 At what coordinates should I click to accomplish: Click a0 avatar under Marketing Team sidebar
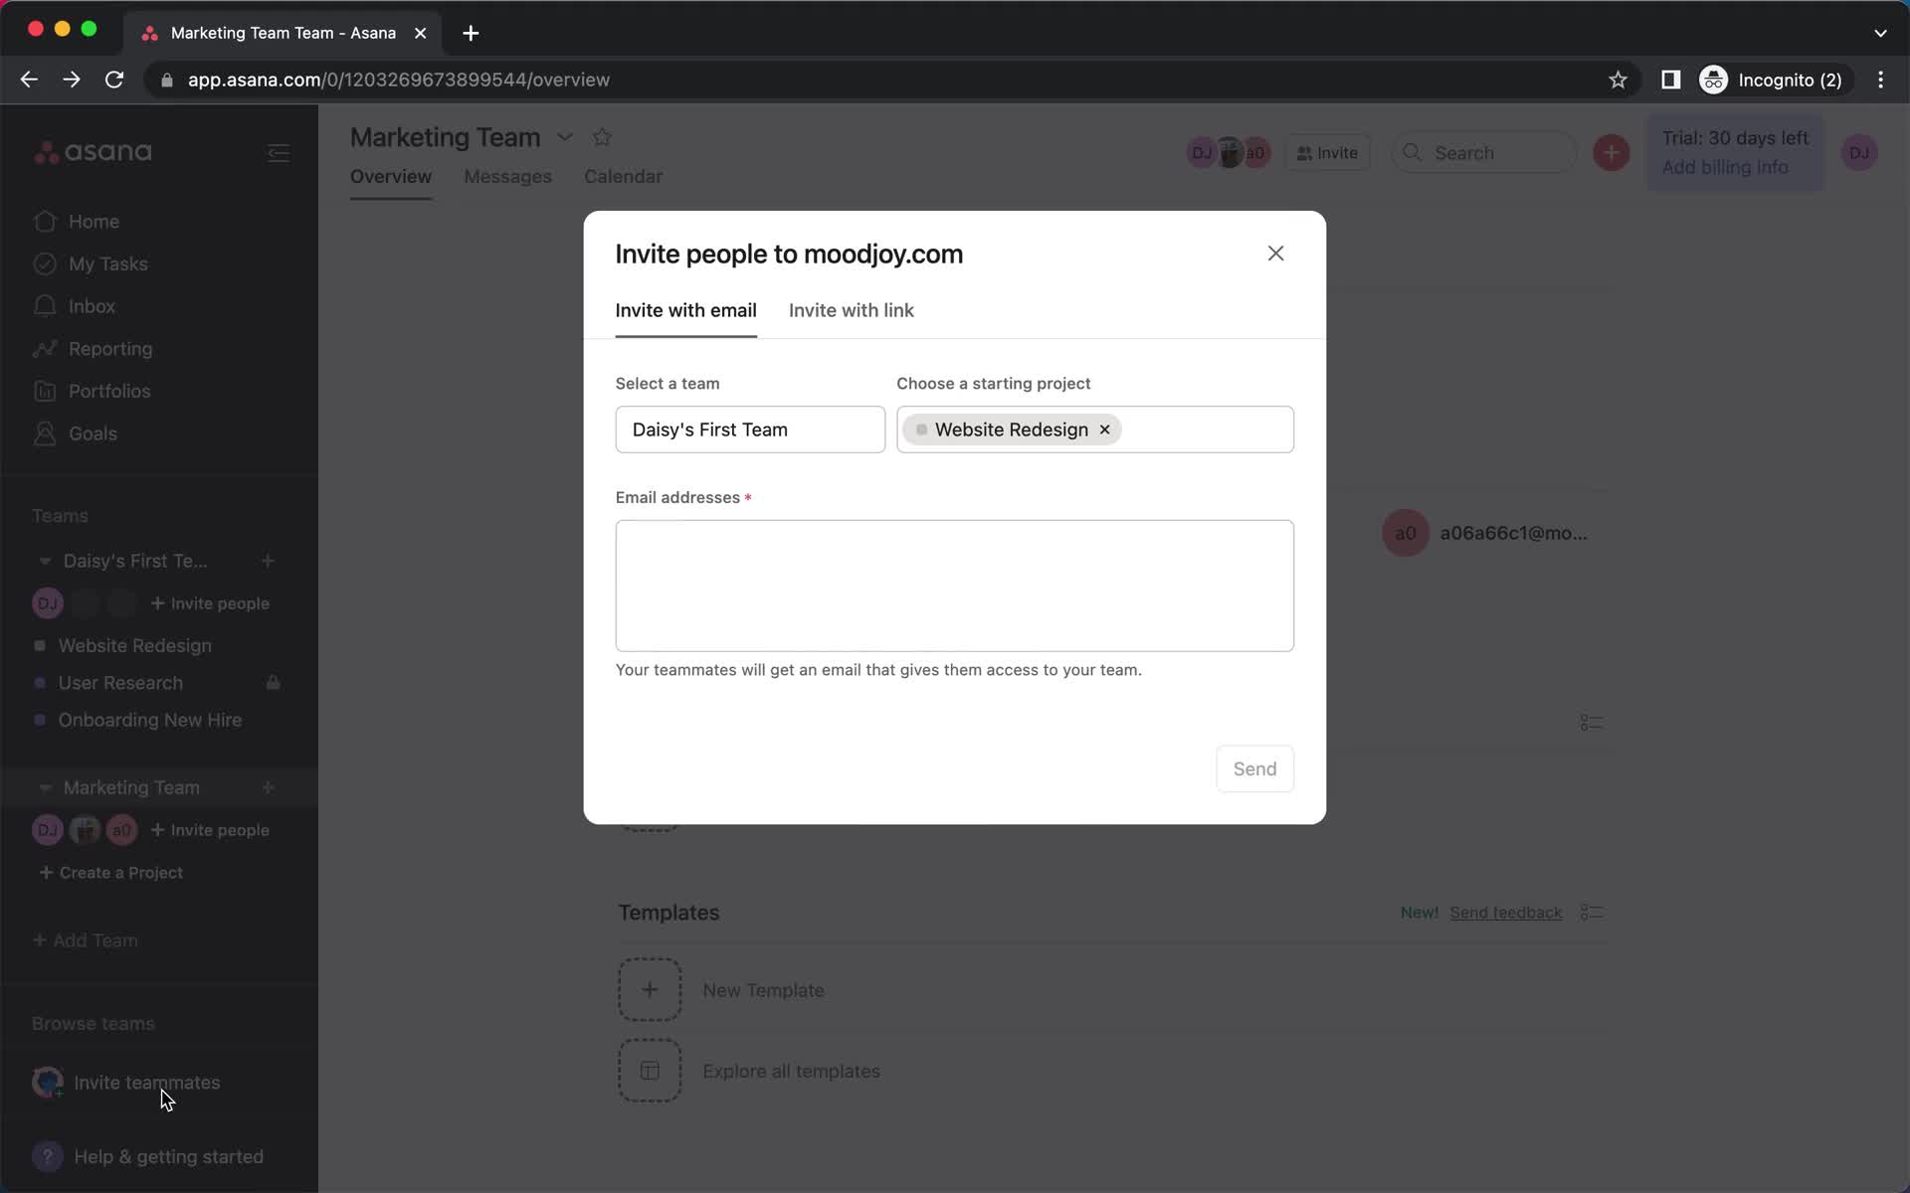[x=121, y=830]
